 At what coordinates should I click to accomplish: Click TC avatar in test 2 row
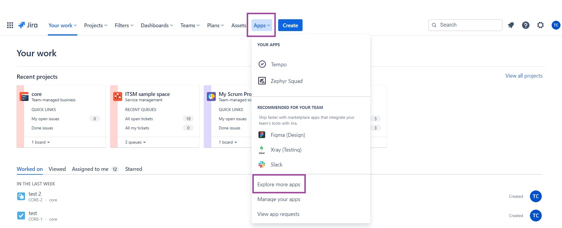point(536,196)
